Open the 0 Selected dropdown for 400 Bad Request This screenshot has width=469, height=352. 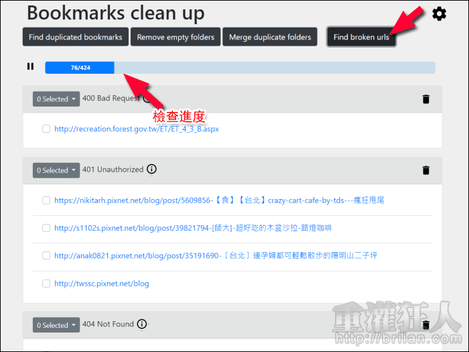(x=56, y=99)
